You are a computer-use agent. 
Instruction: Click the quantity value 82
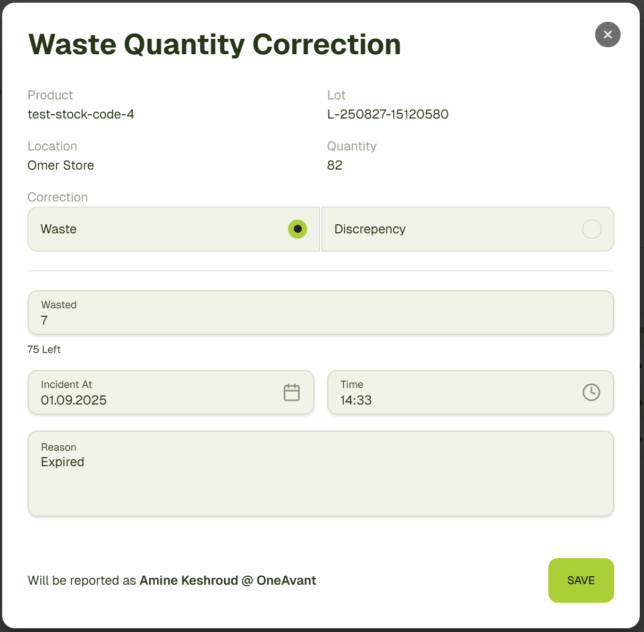click(335, 165)
